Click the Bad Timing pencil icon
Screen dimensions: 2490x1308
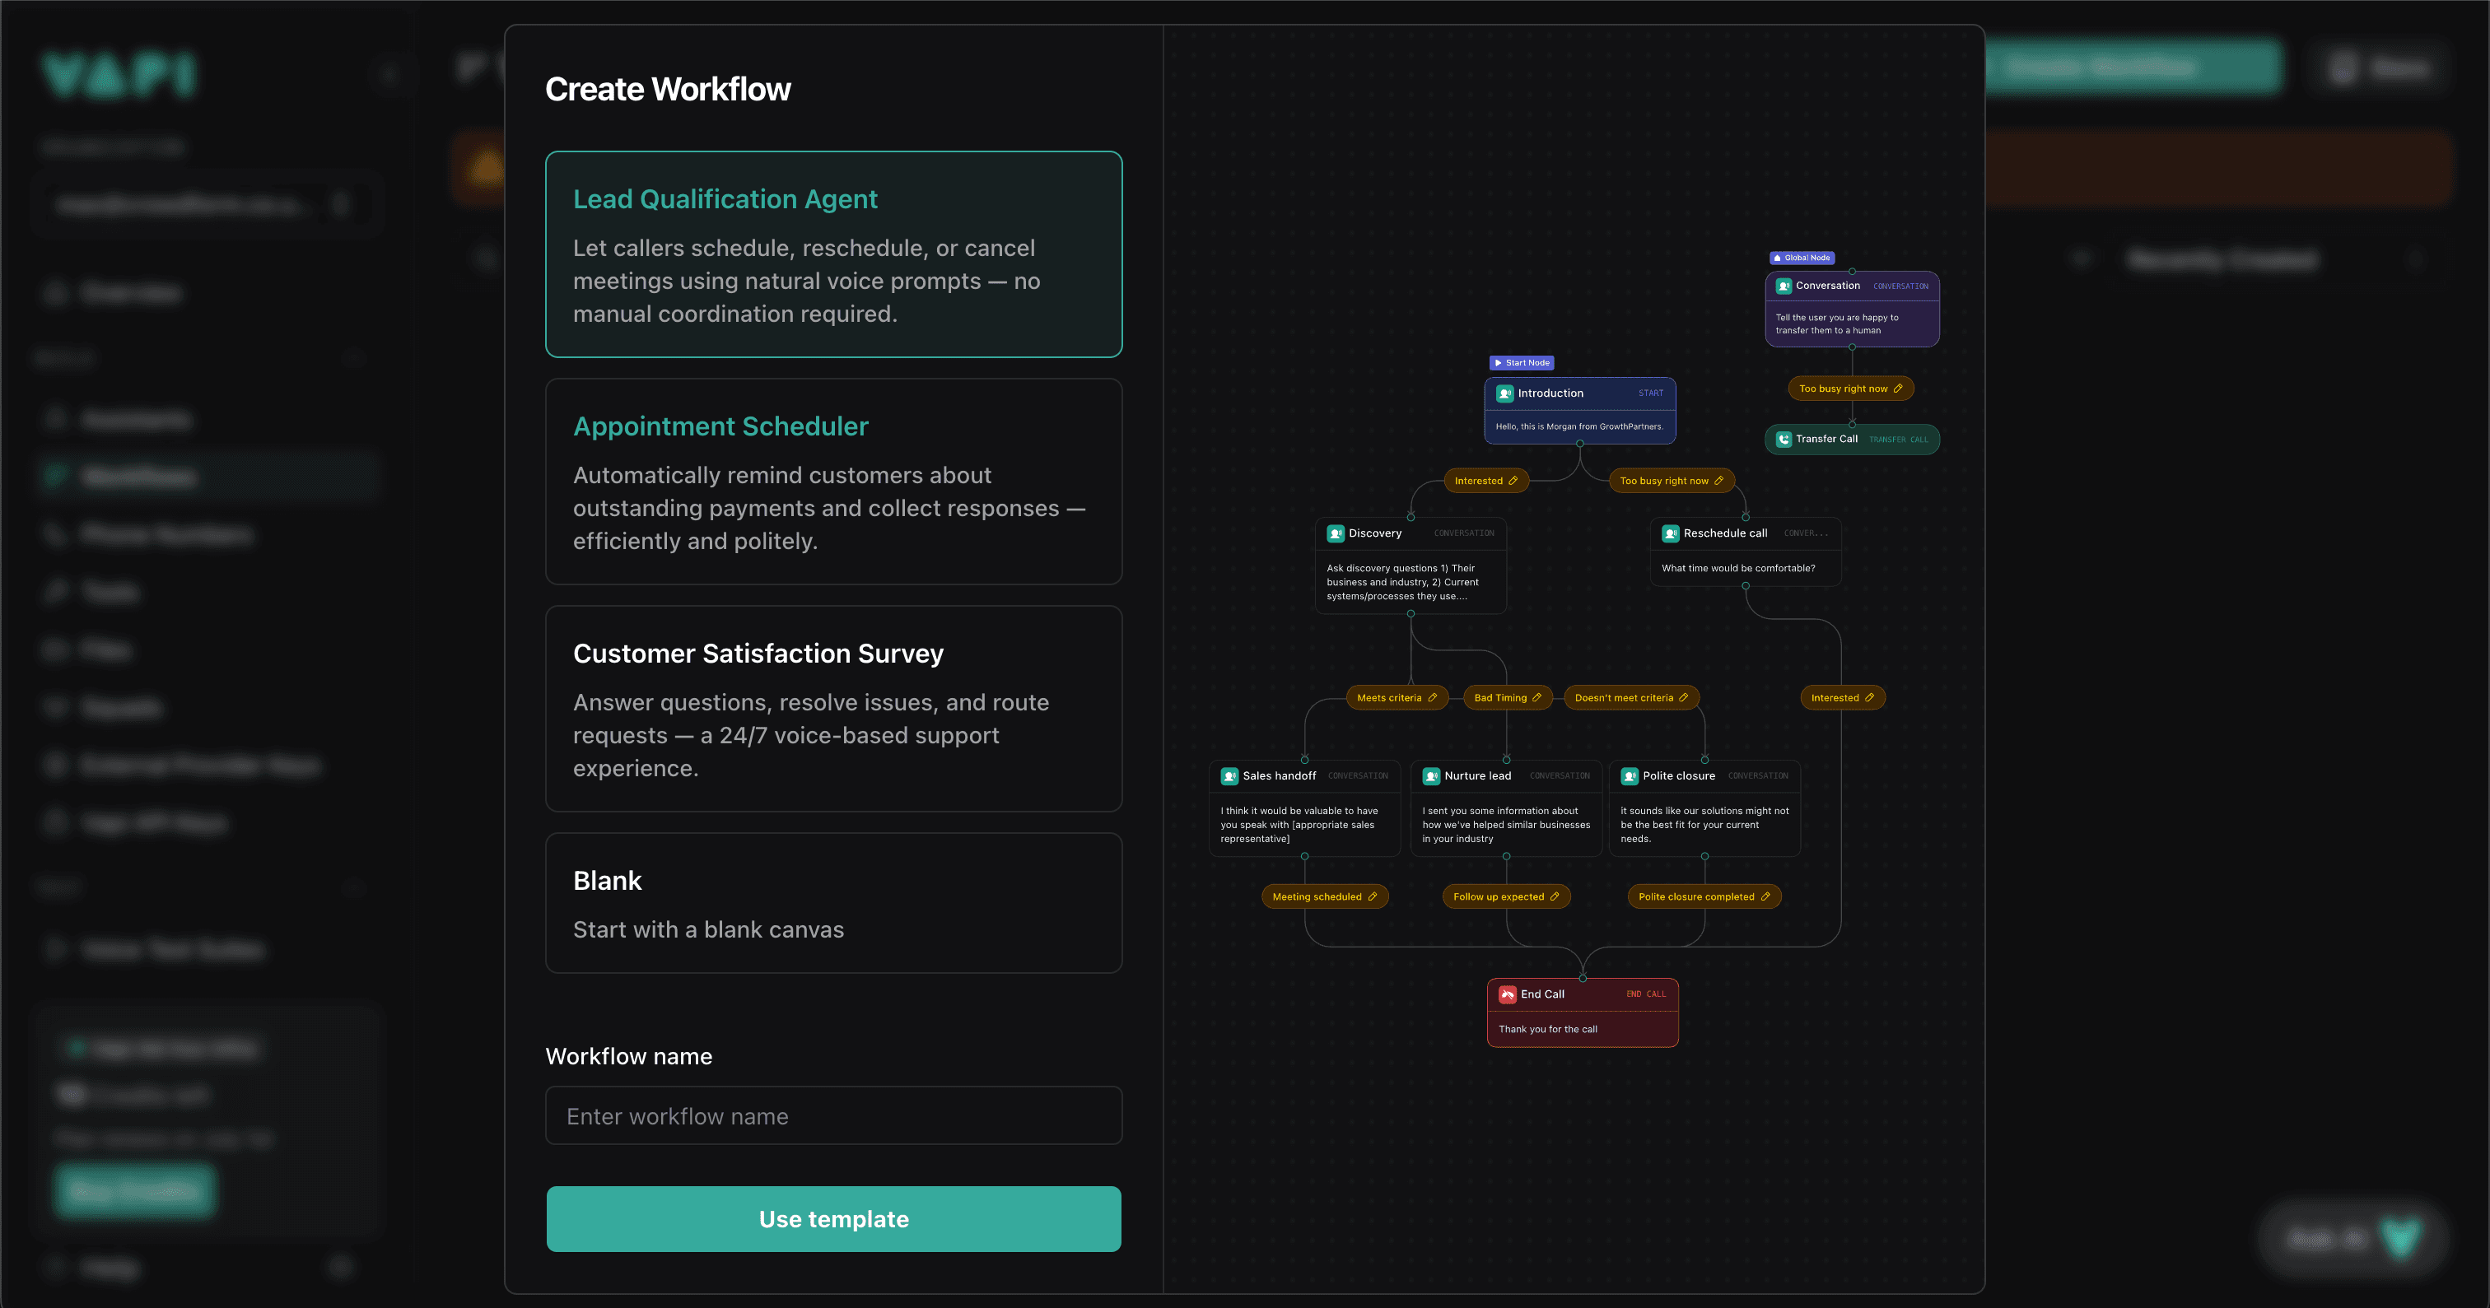[x=1537, y=697]
